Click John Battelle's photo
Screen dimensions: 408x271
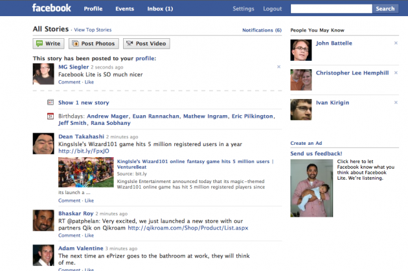click(300, 50)
